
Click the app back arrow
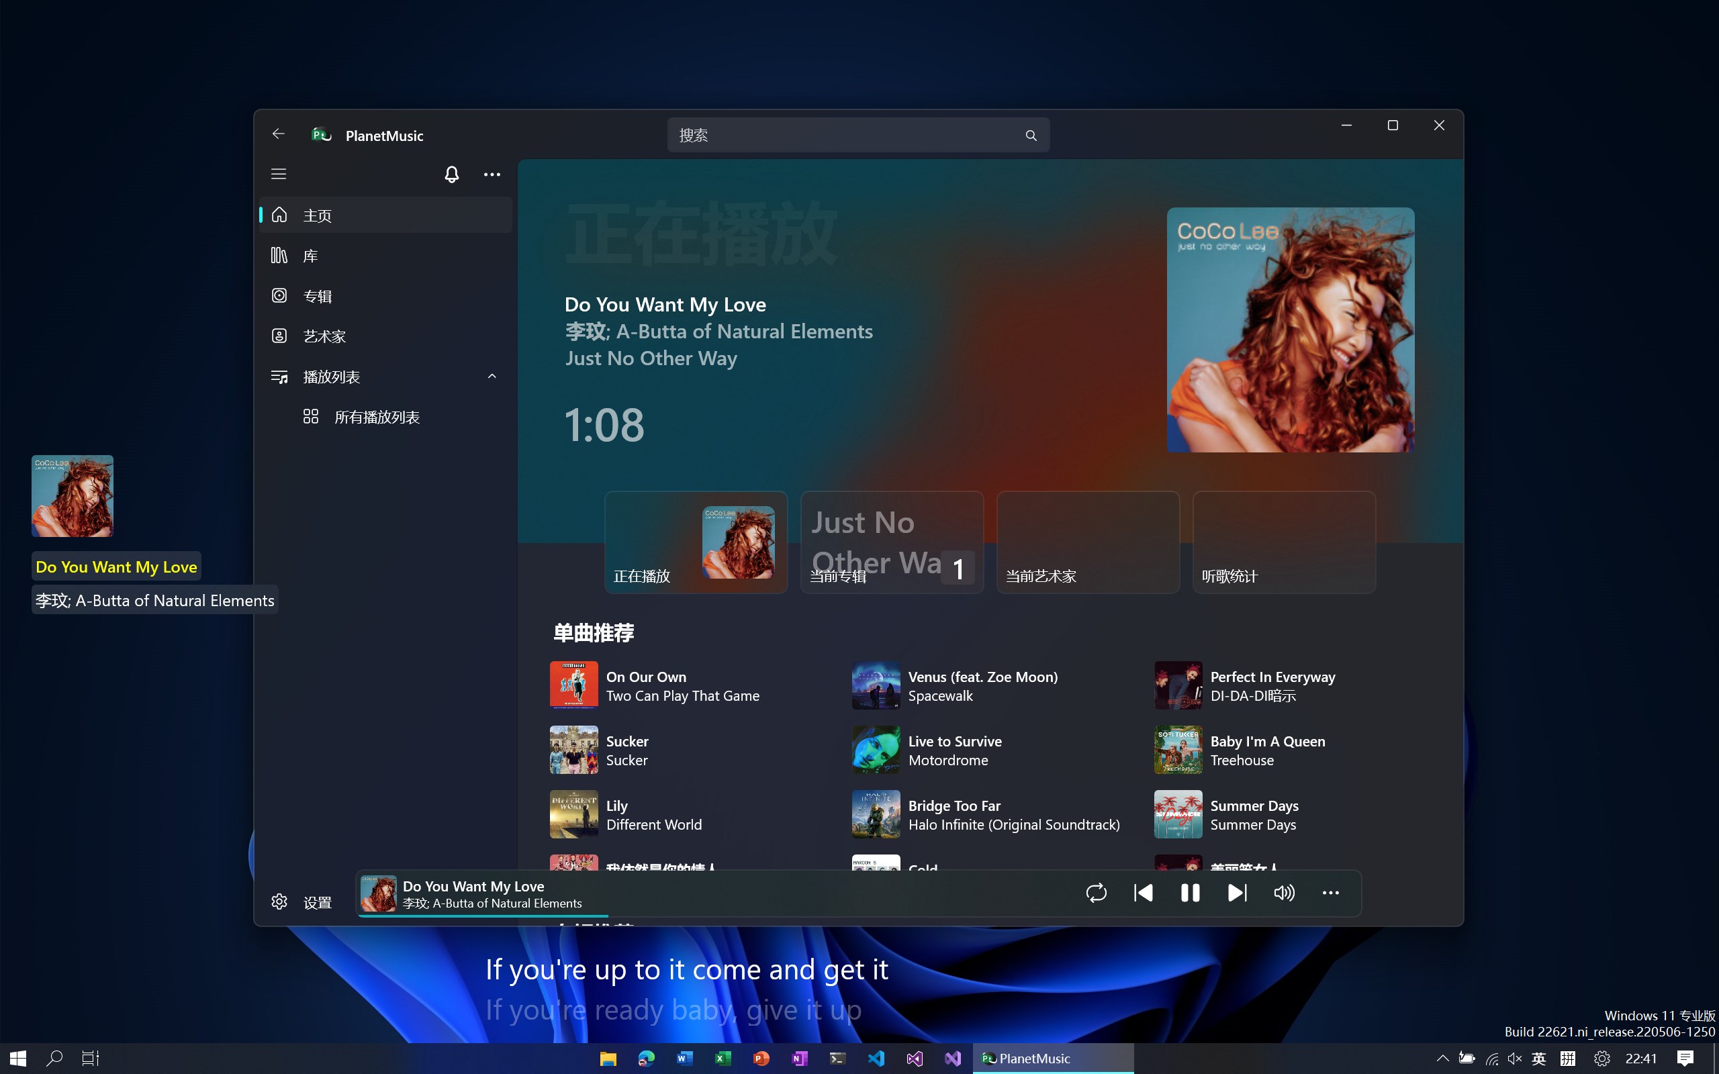[x=279, y=134]
